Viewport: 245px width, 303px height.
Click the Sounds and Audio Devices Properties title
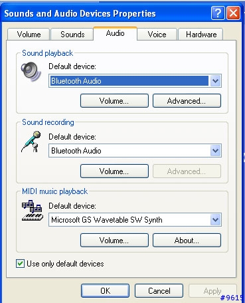pyautogui.click(x=80, y=14)
